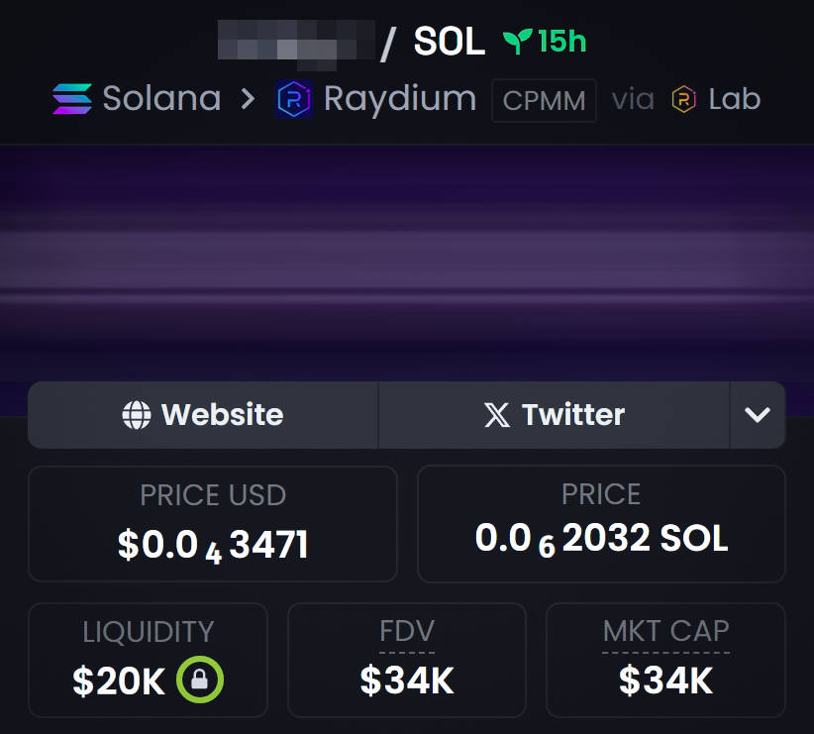The image size is (814, 734).
Task: Open the project Website link
Action: click(203, 414)
